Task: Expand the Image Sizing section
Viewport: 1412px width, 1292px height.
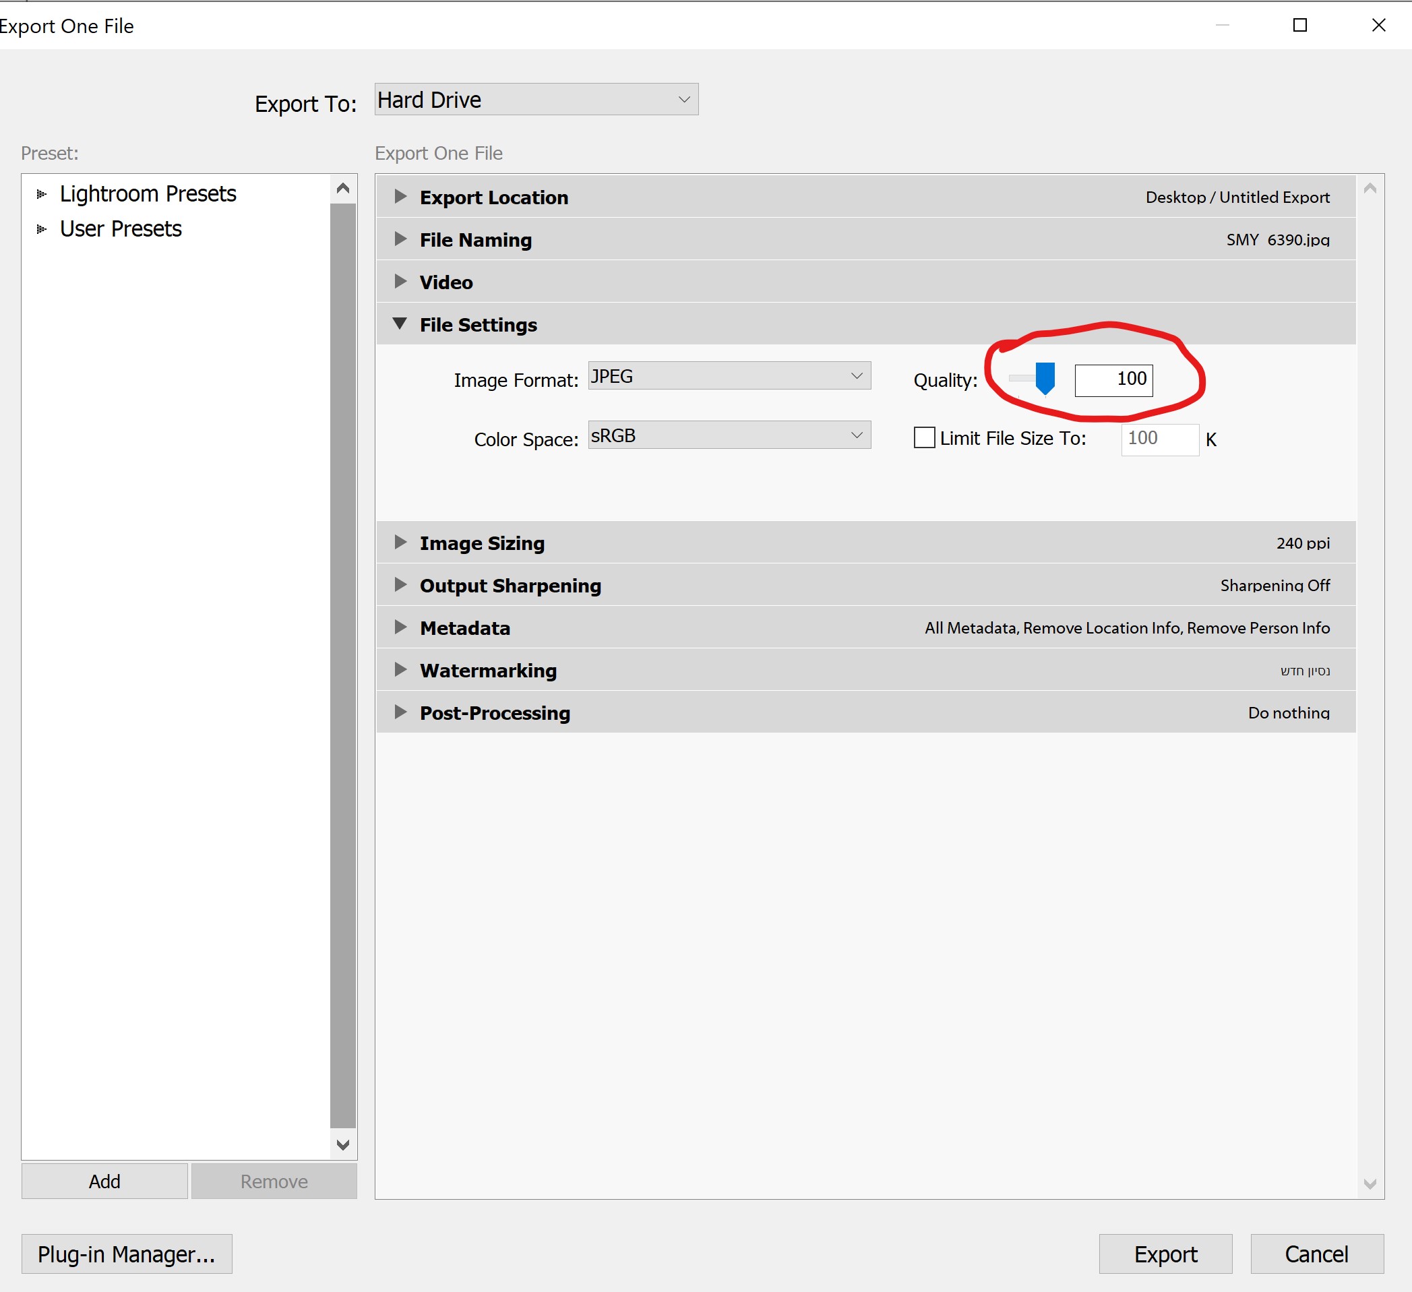Action: (x=400, y=543)
